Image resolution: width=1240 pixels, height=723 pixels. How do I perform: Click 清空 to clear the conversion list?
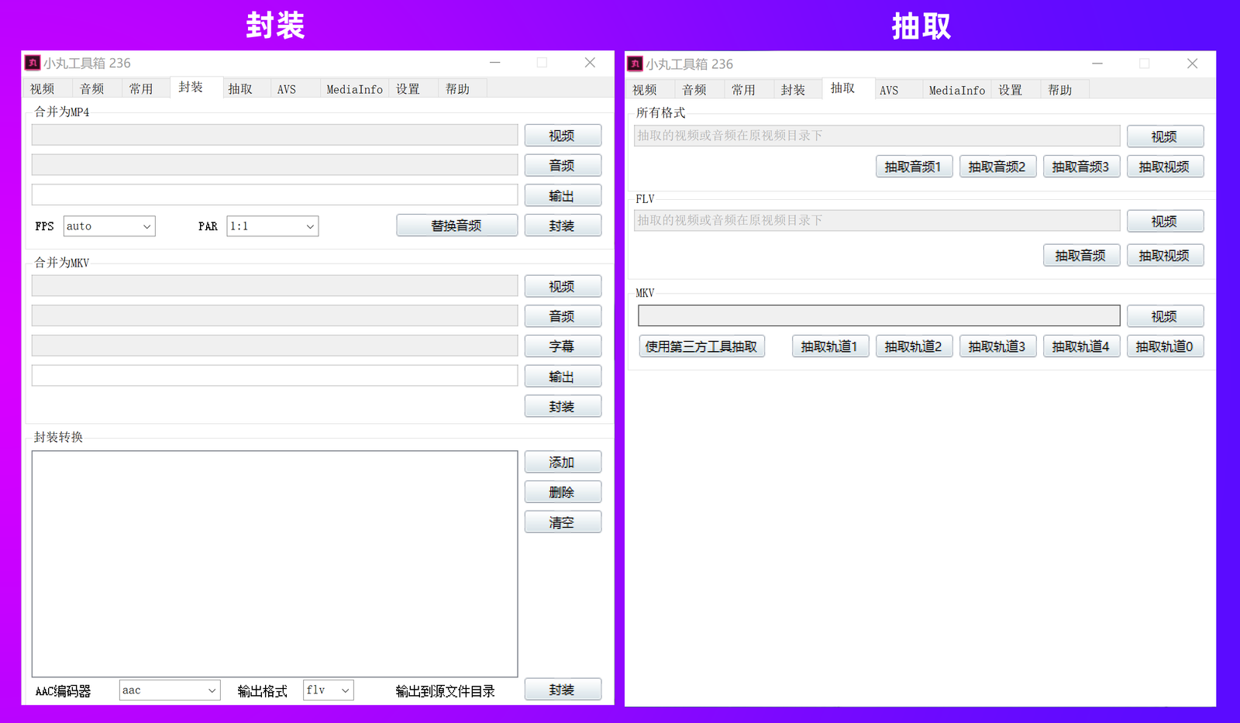pyautogui.click(x=563, y=521)
